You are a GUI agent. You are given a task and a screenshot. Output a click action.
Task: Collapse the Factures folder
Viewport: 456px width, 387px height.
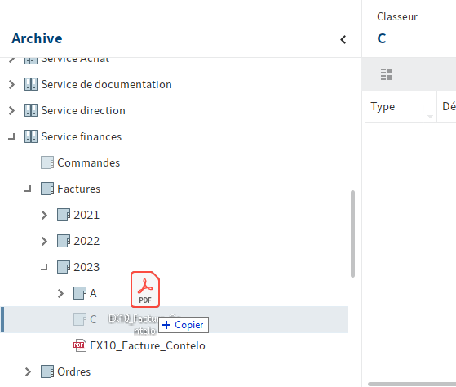(x=28, y=189)
